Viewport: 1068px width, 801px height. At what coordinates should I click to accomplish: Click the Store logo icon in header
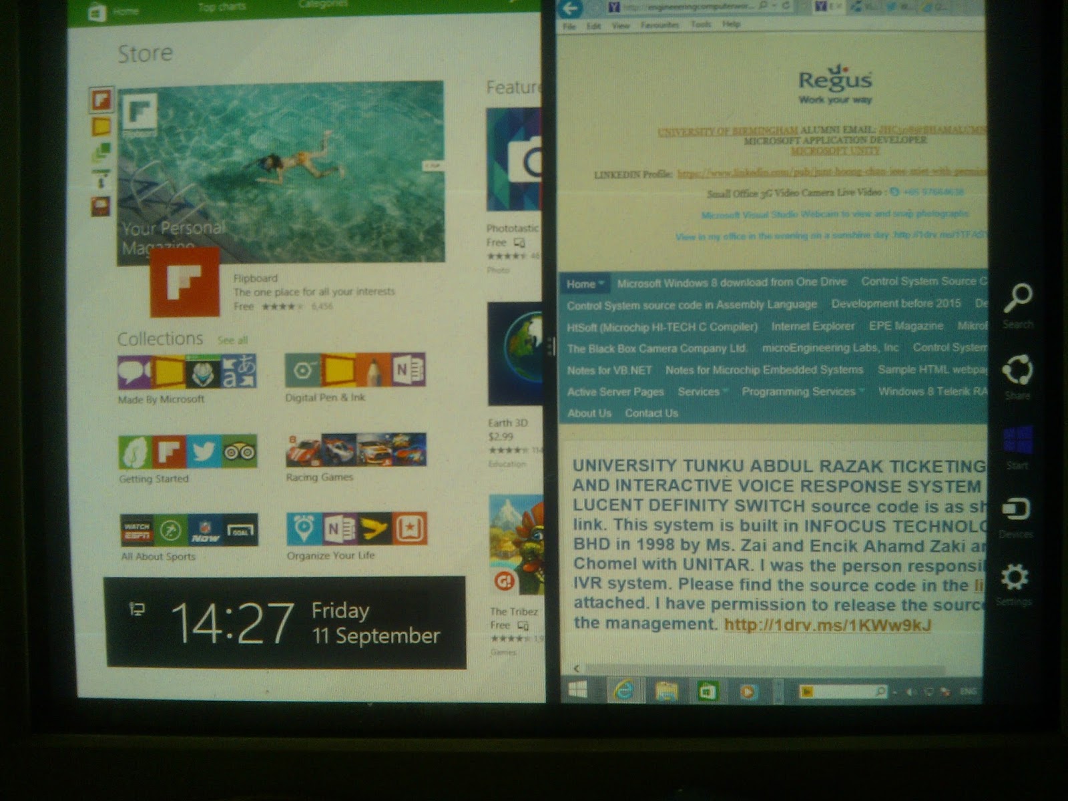pos(97,12)
